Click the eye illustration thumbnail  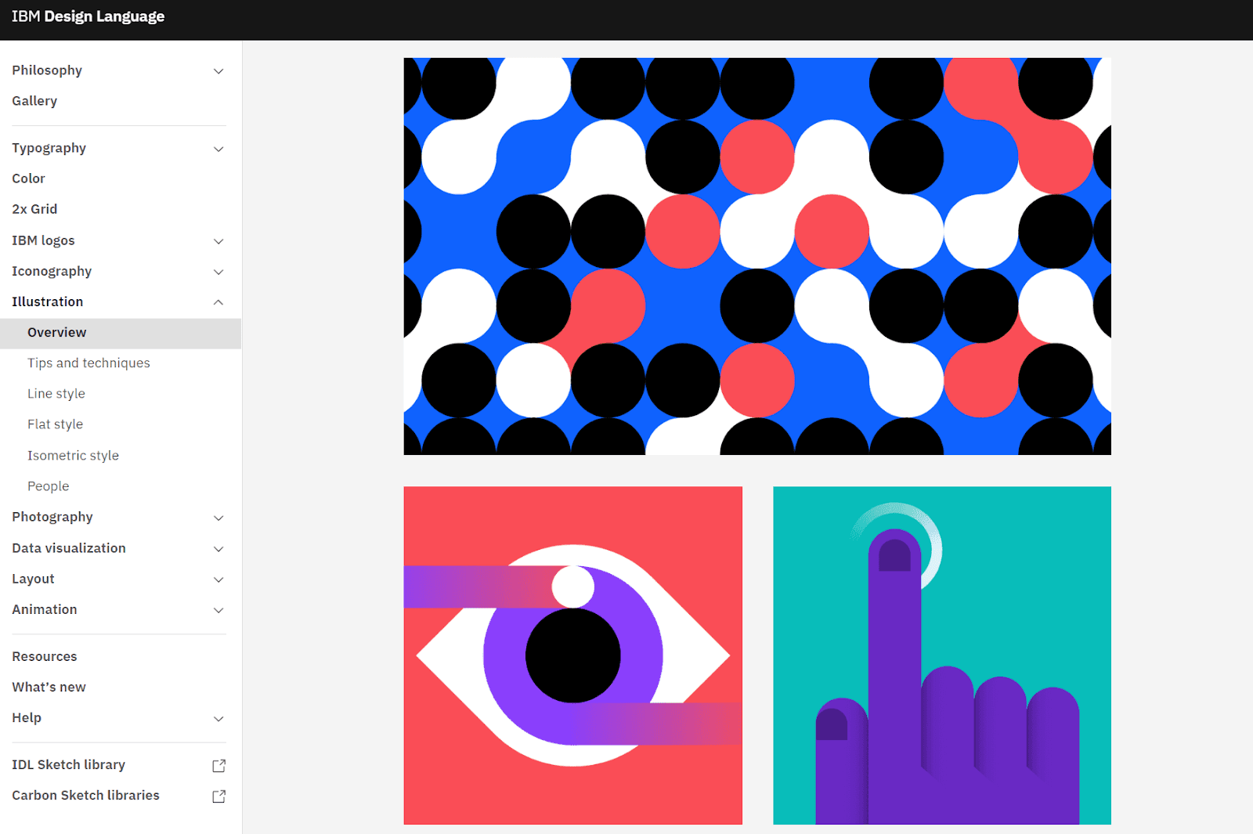(x=572, y=655)
